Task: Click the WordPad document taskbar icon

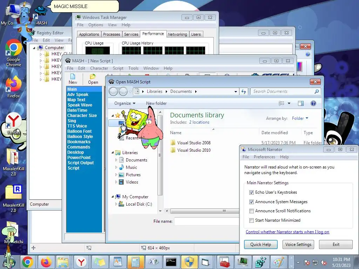Action: click(x=117, y=262)
